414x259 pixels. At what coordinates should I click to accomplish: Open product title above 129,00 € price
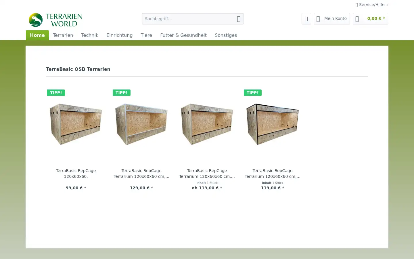[x=141, y=174]
